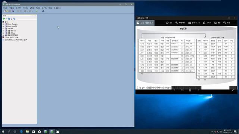The image size is (239, 134).
Task: Select the 데이터베이스 스키마 서비스 접속 item
Action: coord(16,40)
